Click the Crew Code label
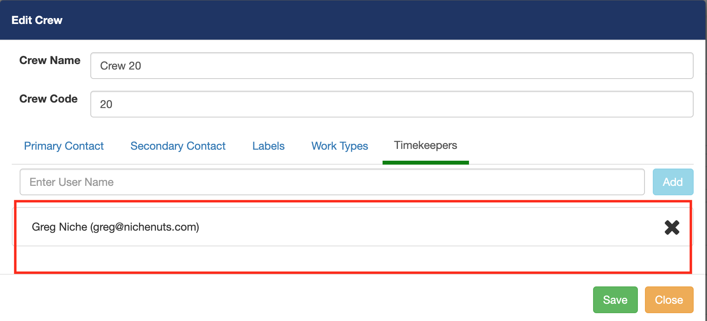Screen dimensions: 707x321 pos(48,99)
